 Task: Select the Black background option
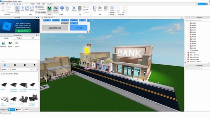19,109
